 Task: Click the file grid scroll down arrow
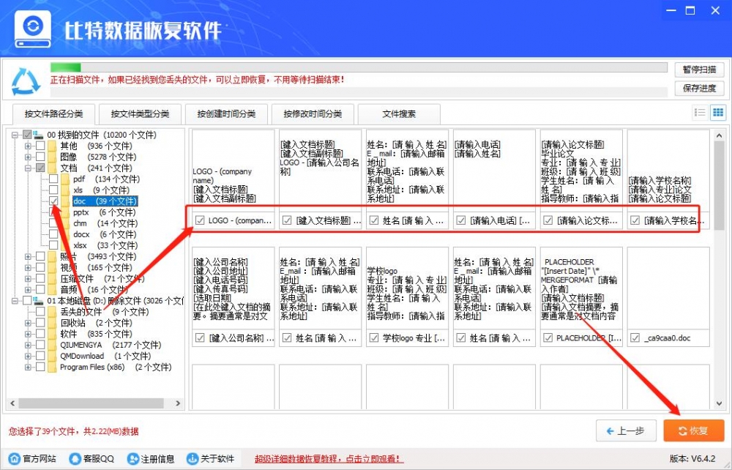click(719, 403)
